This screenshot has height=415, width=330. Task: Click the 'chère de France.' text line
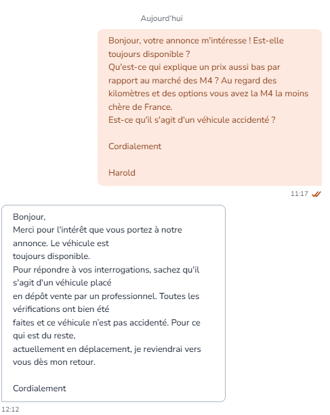coord(140,107)
